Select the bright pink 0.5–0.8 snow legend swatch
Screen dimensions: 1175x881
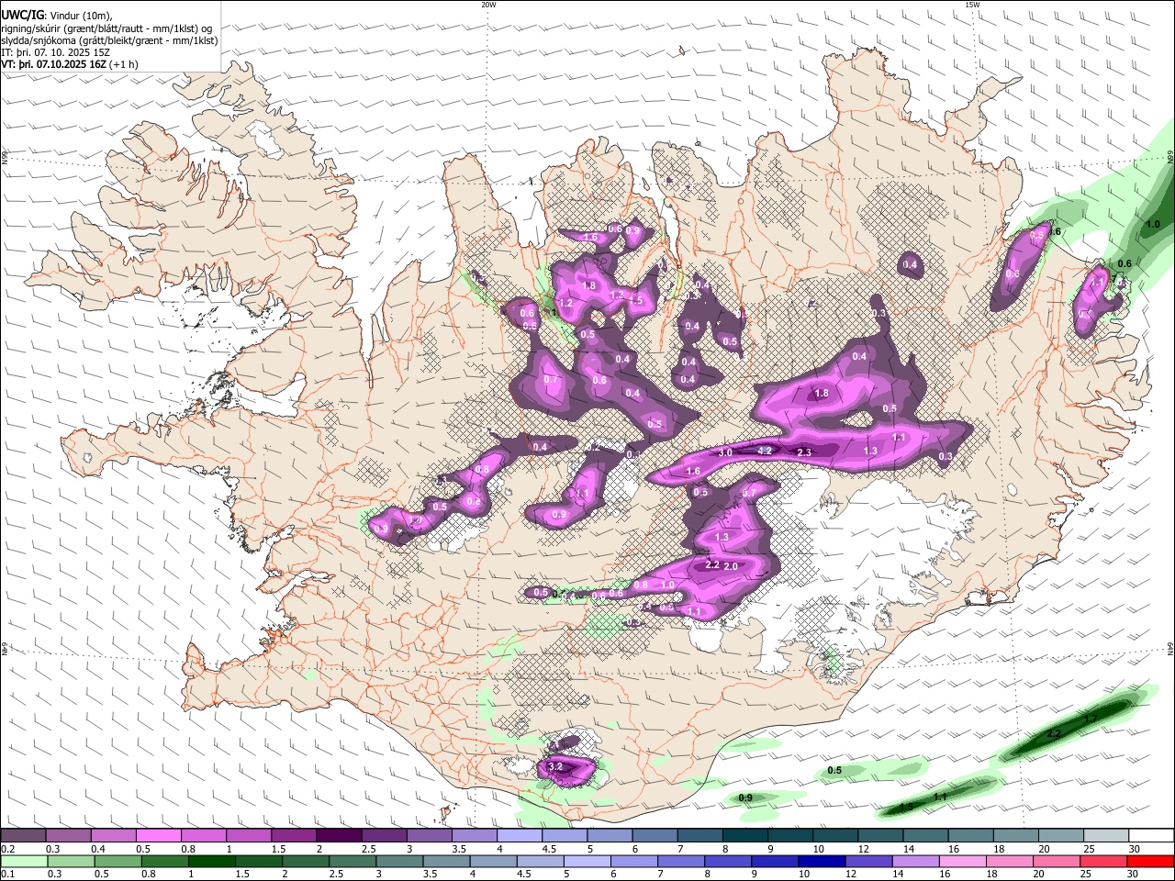click(159, 836)
